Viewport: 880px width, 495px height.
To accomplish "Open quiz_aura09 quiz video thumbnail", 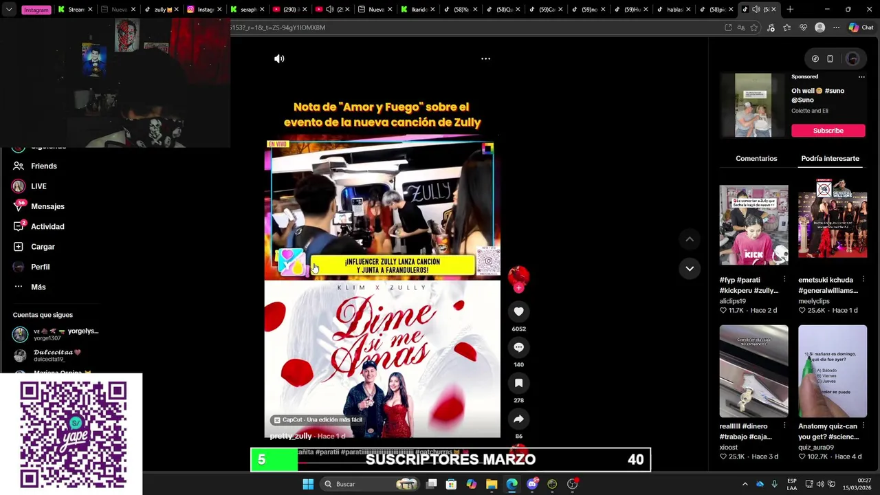I will (x=833, y=371).
